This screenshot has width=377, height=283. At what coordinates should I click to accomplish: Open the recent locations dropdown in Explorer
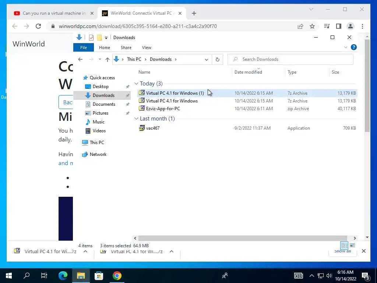point(100,59)
